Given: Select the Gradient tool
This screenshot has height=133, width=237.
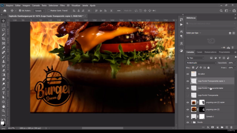Looking at the screenshot, I should pos(3,75).
